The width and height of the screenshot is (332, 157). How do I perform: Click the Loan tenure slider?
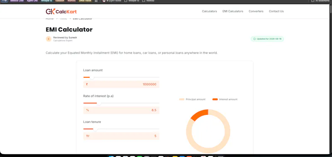click(x=121, y=129)
